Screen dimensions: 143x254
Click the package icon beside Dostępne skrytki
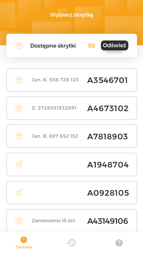[x=19, y=46]
